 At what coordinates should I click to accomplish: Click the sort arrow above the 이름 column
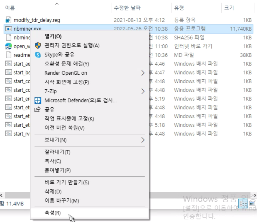coord(57,4)
